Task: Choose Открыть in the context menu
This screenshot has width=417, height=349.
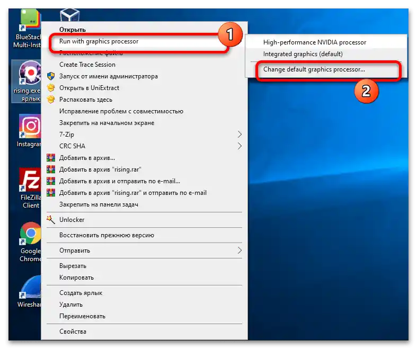Action: coord(144,30)
